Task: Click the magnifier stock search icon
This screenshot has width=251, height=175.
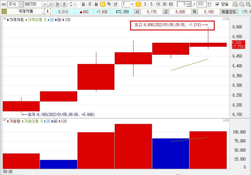Action: (51, 4)
